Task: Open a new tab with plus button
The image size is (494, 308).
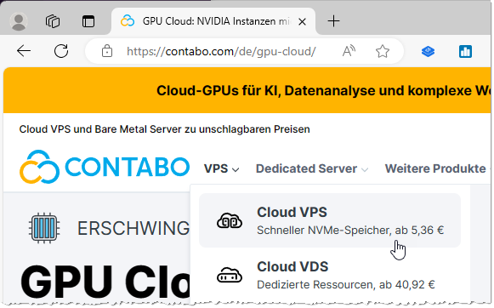Action: pos(333,21)
